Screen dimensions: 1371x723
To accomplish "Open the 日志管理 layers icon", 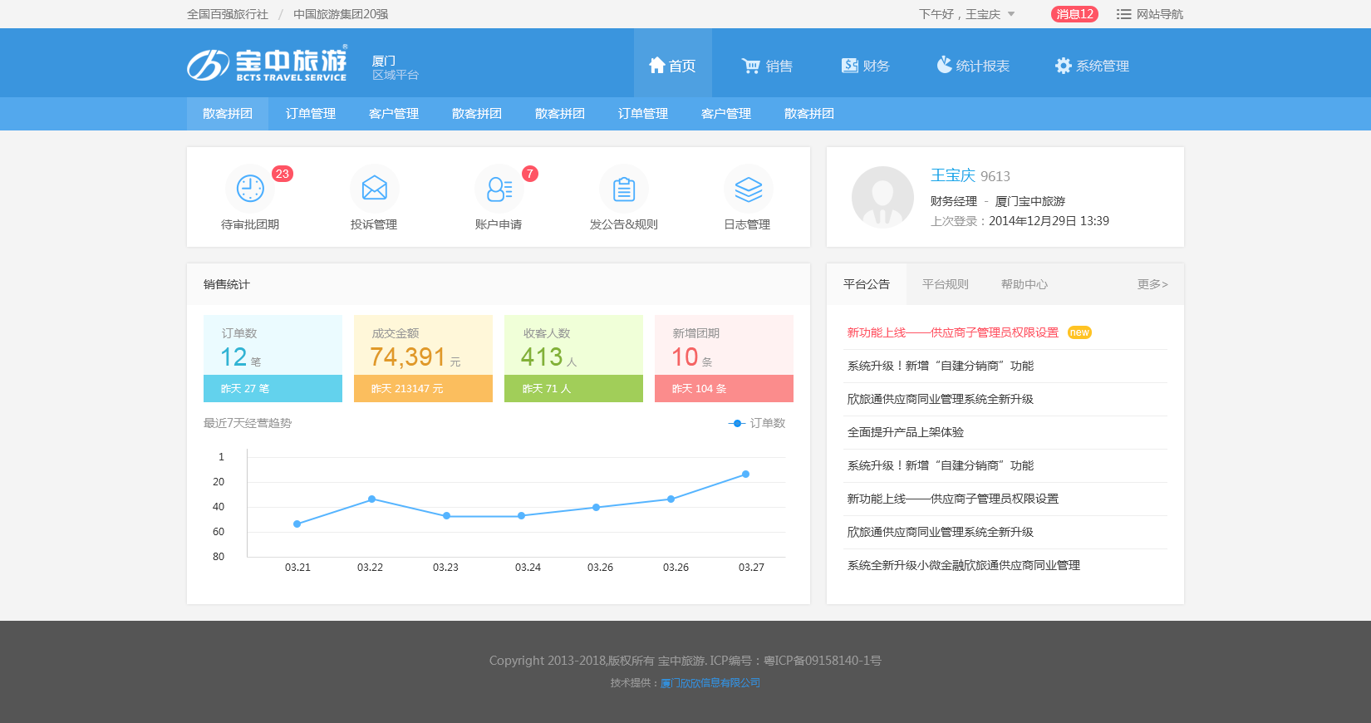I will 749,189.
